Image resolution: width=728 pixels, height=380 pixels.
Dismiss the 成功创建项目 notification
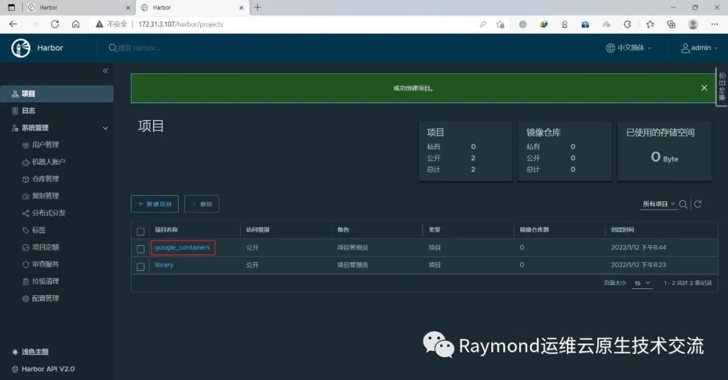(704, 88)
